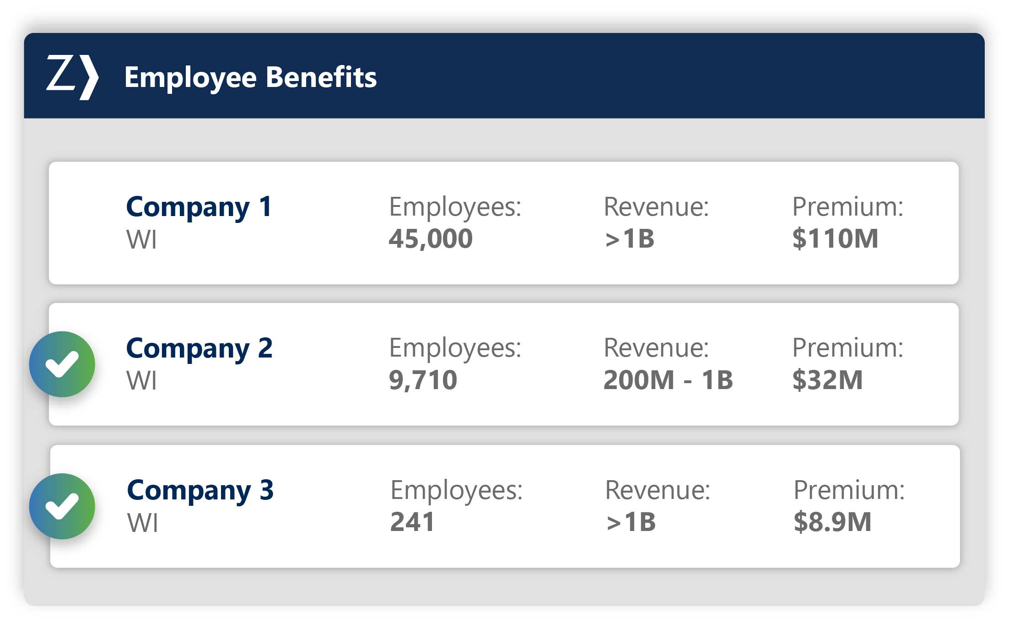1009x623 pixels.
Task: Click Company 1 revenue value >1B
Action: [x=630, y=239]
